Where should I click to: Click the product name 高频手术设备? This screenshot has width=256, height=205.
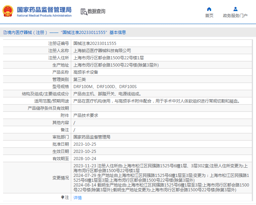[x=86, y=72]
